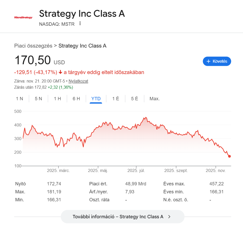The image size is (243, 227).
Task: Open the Nyilatkozat disclaimer link
Action: (78, 81)
